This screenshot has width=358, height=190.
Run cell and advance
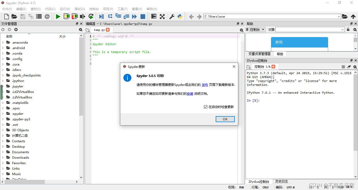(75, 16)
